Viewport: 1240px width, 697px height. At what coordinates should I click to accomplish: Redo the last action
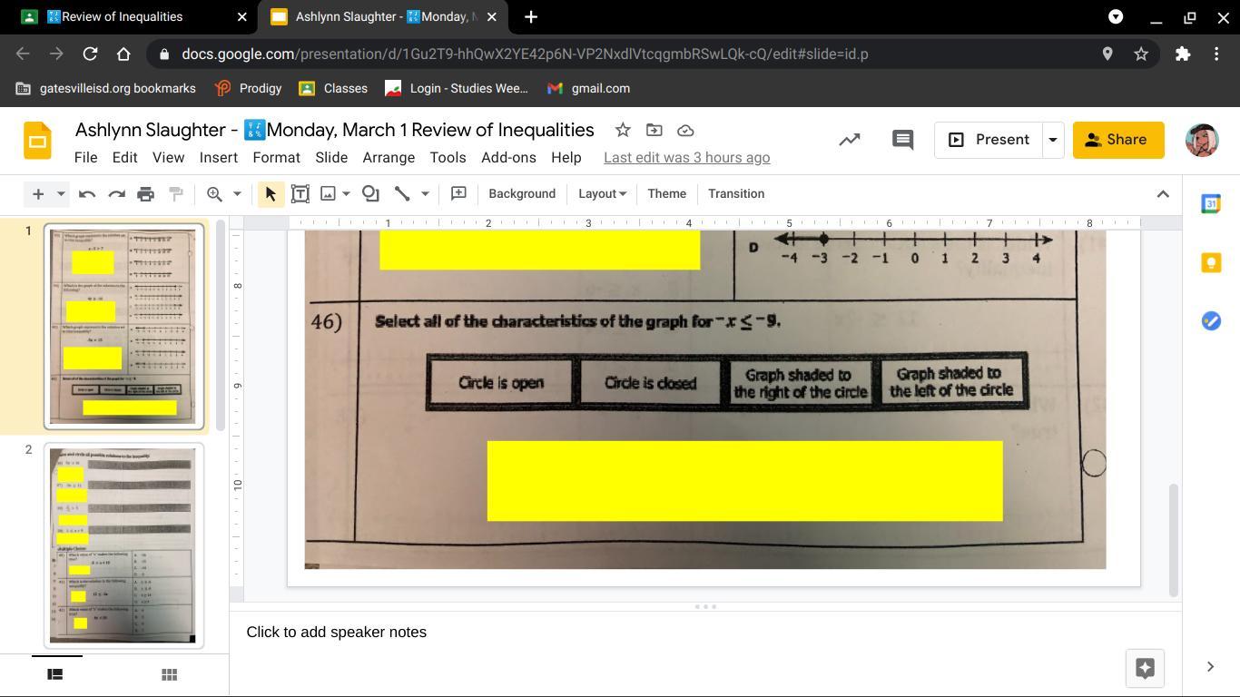[116, 193]
